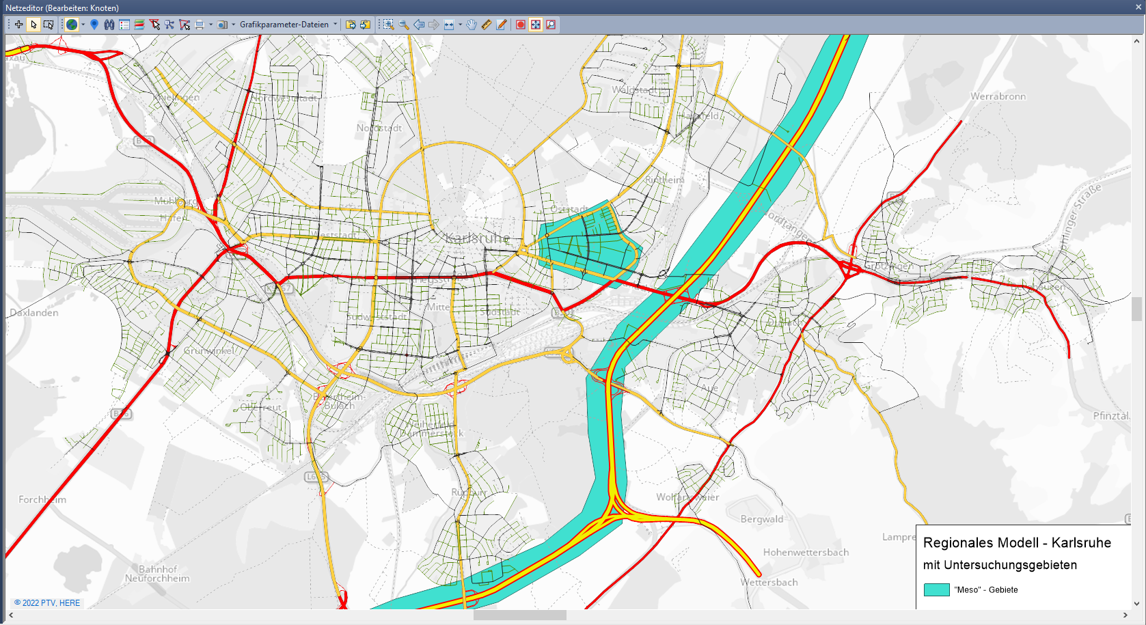Viewport: 1146px width, 625px height.
Task: Click the turquoise Meso-Gebiete legend swatch
Action: (936, 590)
